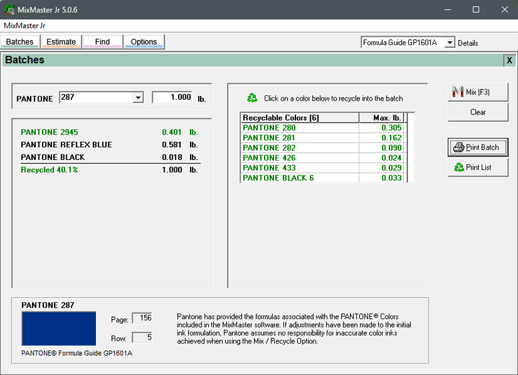Click the Details link
518x375 pixels.
[x=468, y=43]
